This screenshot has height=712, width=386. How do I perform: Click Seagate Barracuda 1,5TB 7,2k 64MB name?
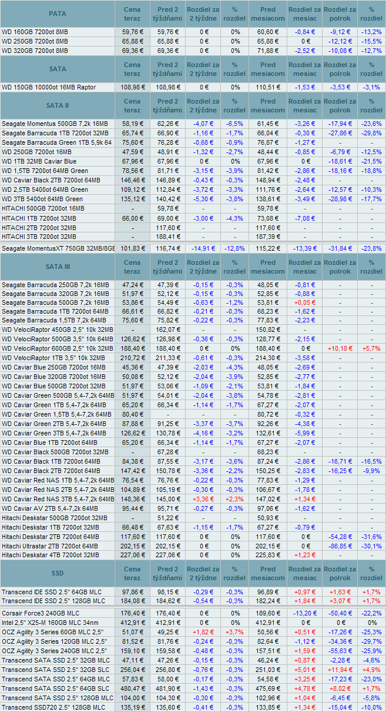[55, 320]
